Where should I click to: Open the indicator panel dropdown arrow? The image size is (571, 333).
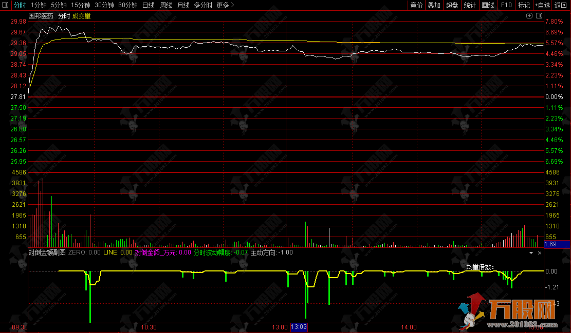531,253
